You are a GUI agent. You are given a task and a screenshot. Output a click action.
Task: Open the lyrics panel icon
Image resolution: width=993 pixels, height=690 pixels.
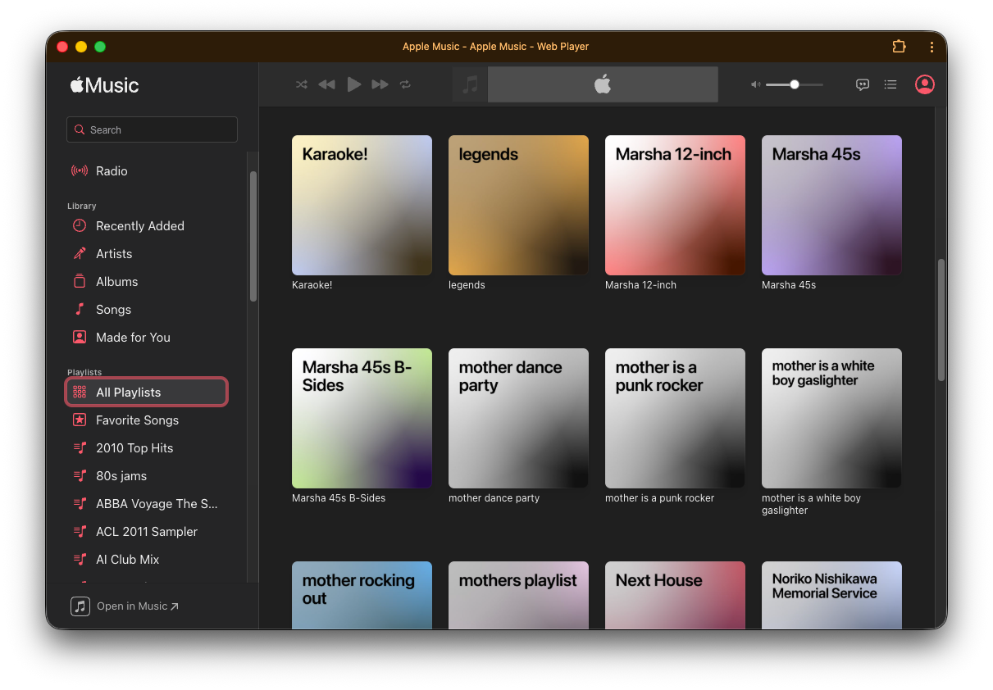(x=863, y=84)
